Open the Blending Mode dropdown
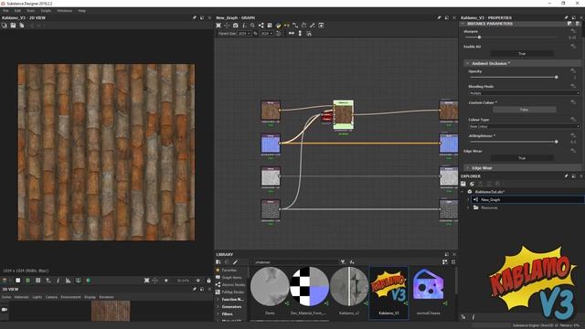The width and height of the screenshot is (585, 329). [x=524, y=93]
